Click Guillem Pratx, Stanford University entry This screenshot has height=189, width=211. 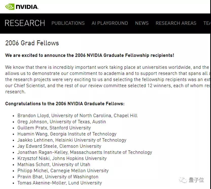[54, 128]
